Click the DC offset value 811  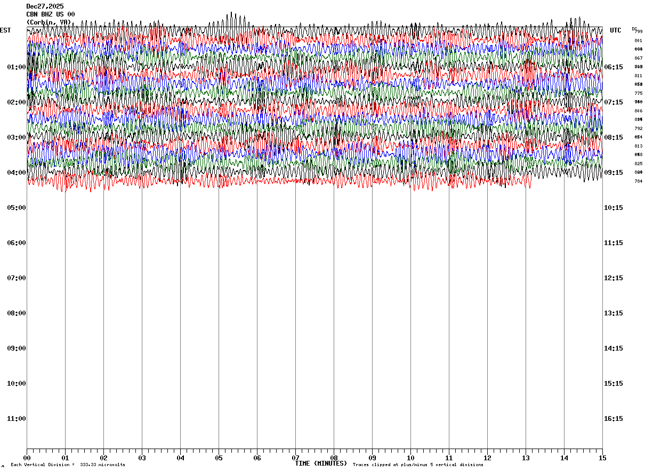coord(639,76)
